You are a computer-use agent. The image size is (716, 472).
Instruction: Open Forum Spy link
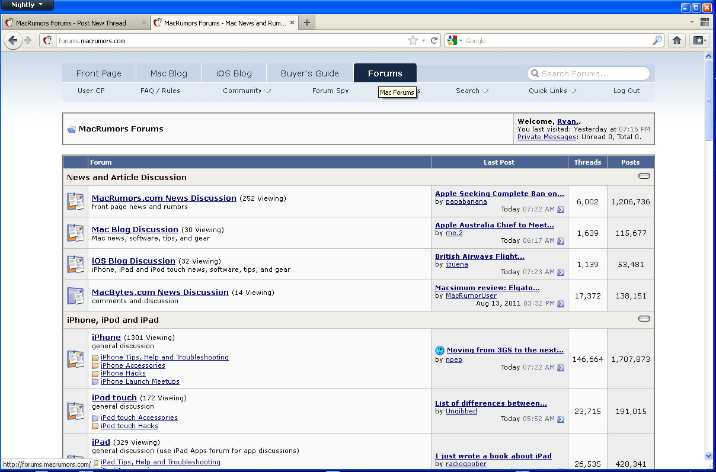[x=331, y=91]
